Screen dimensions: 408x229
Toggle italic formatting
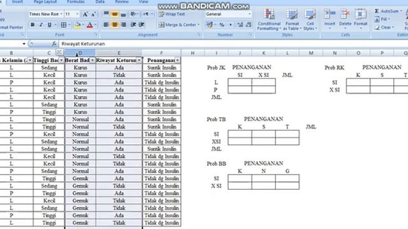[x=41, y=25]
